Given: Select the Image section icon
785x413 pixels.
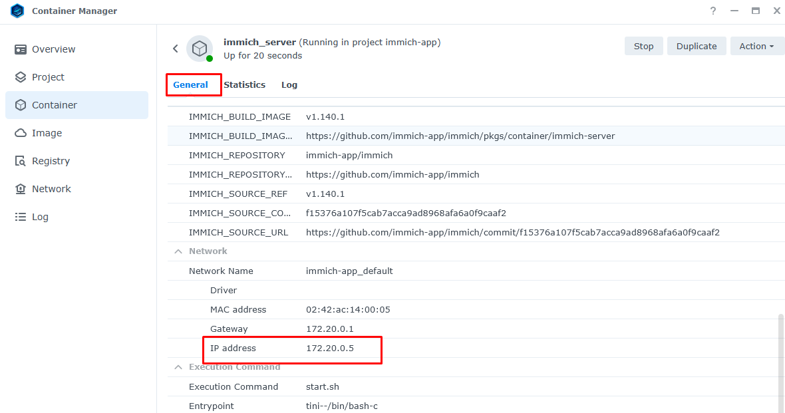Looking at the screenshot, I should [x=20, y=132].
